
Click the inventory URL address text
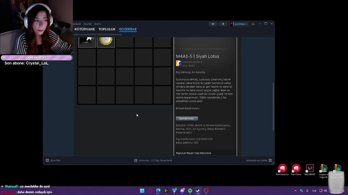point(97,34)
